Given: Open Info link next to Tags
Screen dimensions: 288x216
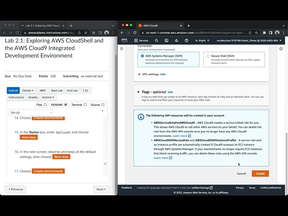Looking at the screenshot, I should coord(170,92).
